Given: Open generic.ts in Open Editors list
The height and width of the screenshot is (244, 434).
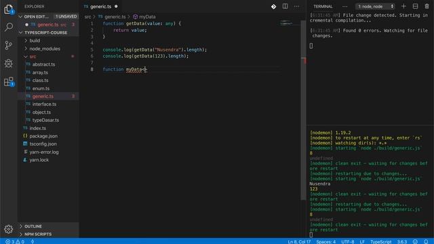Looking at the screenshot, I should tap(49, 24).
